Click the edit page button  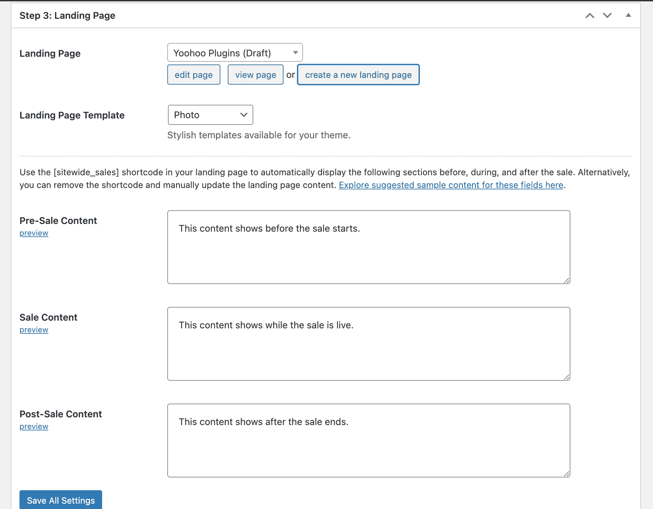[x=194, y=75]
